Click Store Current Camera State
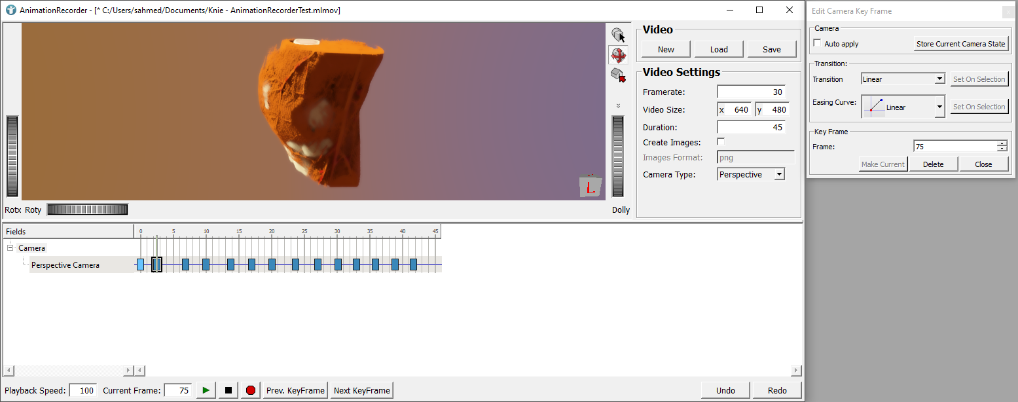The height and width of the screenshot is (402, 1018). coord(961,43)
